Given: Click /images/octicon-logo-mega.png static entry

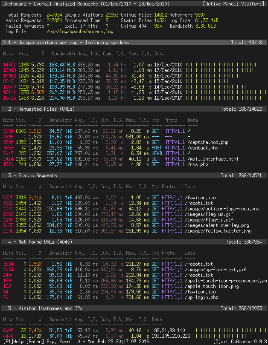Looking at the screenshot, I should (222, 209).
